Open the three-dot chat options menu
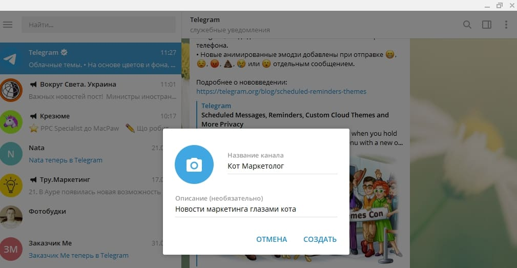Viewport: 517px width, 268px height. (x=506, y=25)
